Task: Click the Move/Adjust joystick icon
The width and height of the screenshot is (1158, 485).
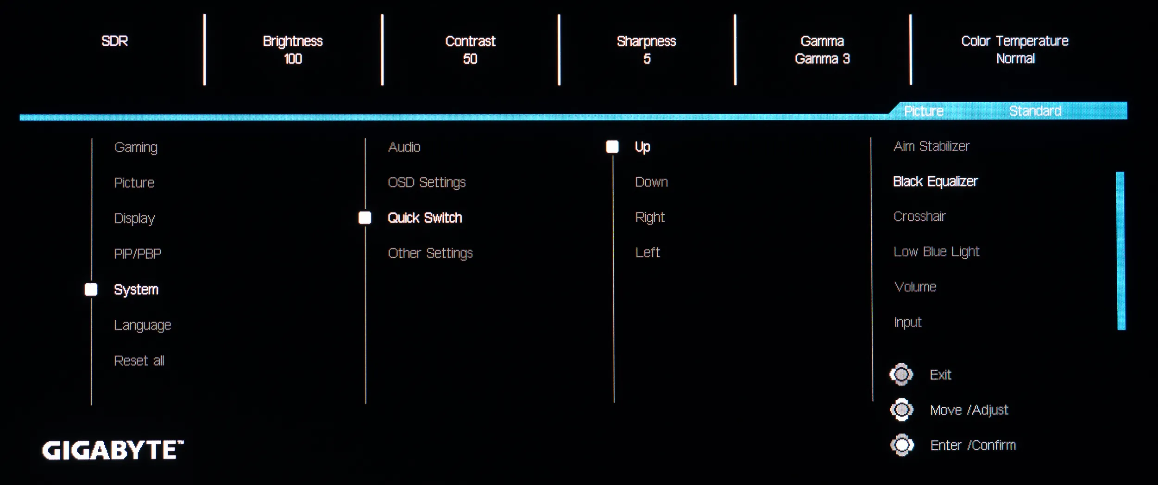Action: tap(901, 410)
